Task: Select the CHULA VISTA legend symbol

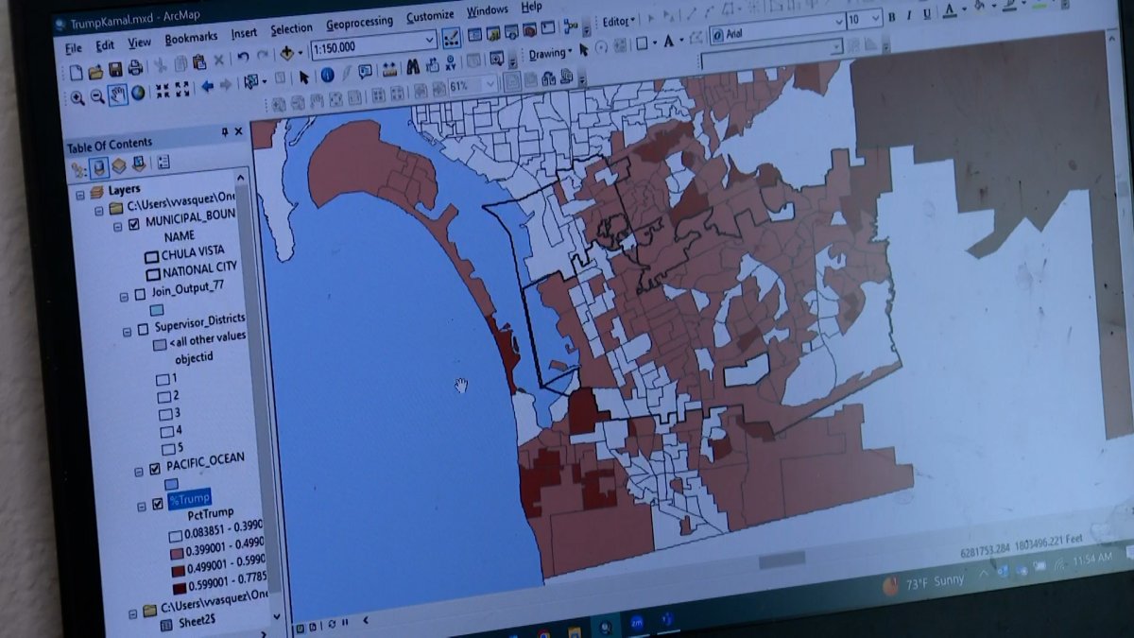Action: click(x=151, y=257)
